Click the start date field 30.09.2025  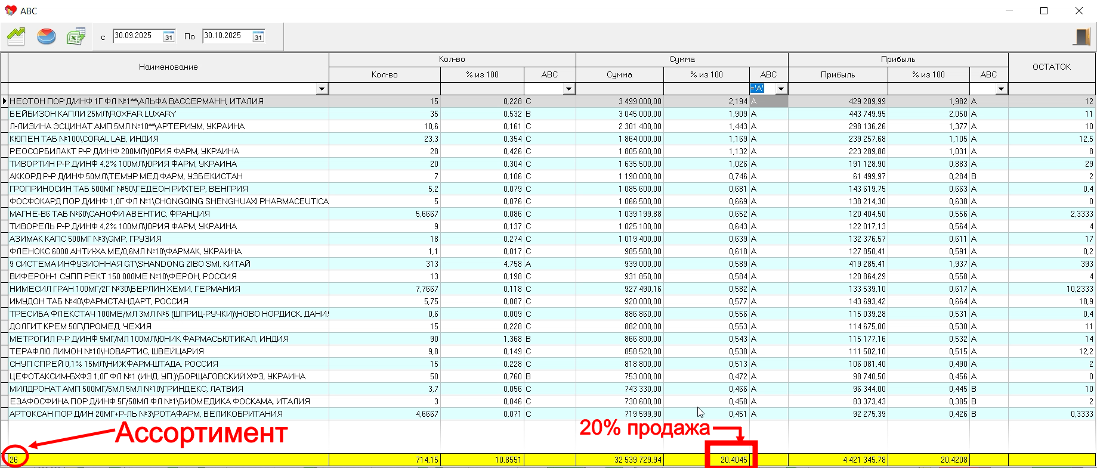click(138, 36)
